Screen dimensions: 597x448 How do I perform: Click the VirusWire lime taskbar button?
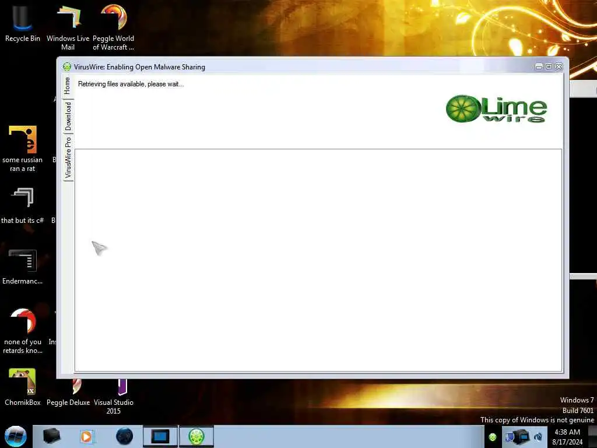tap(196, 436)
